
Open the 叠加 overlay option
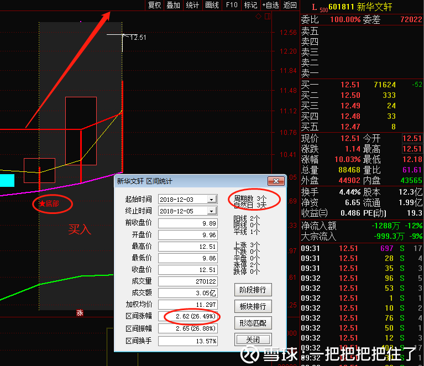tap(174, 5)
